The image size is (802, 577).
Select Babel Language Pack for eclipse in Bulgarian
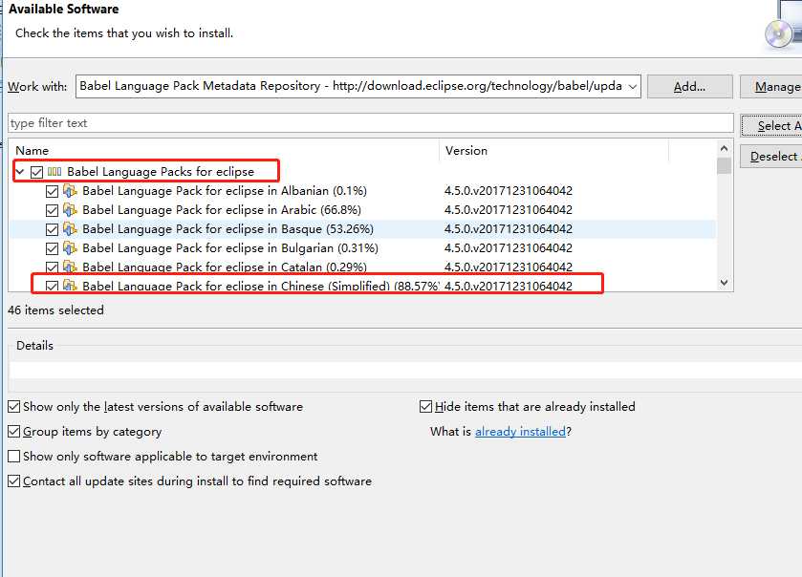point(230,248)
